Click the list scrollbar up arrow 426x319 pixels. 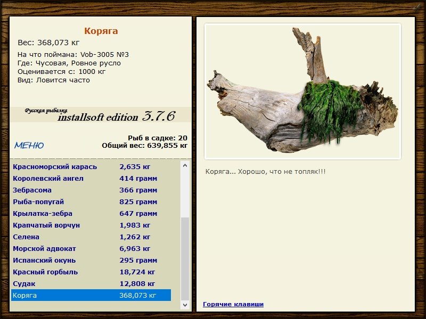point(185,165)
